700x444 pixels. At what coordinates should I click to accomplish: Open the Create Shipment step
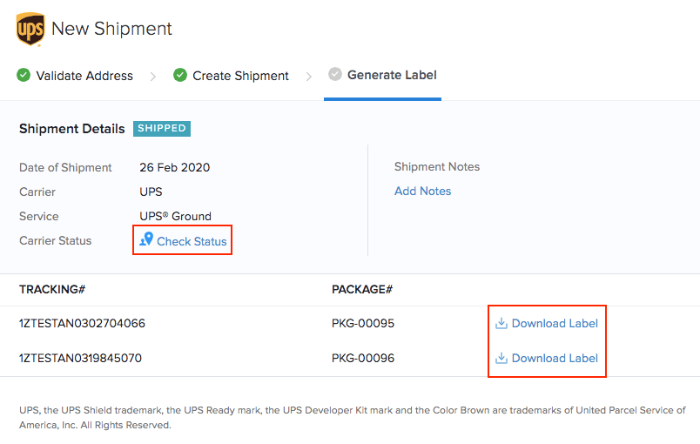[240, 76]
